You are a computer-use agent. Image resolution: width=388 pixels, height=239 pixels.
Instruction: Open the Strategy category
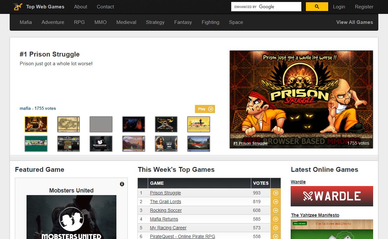[155, 22]
